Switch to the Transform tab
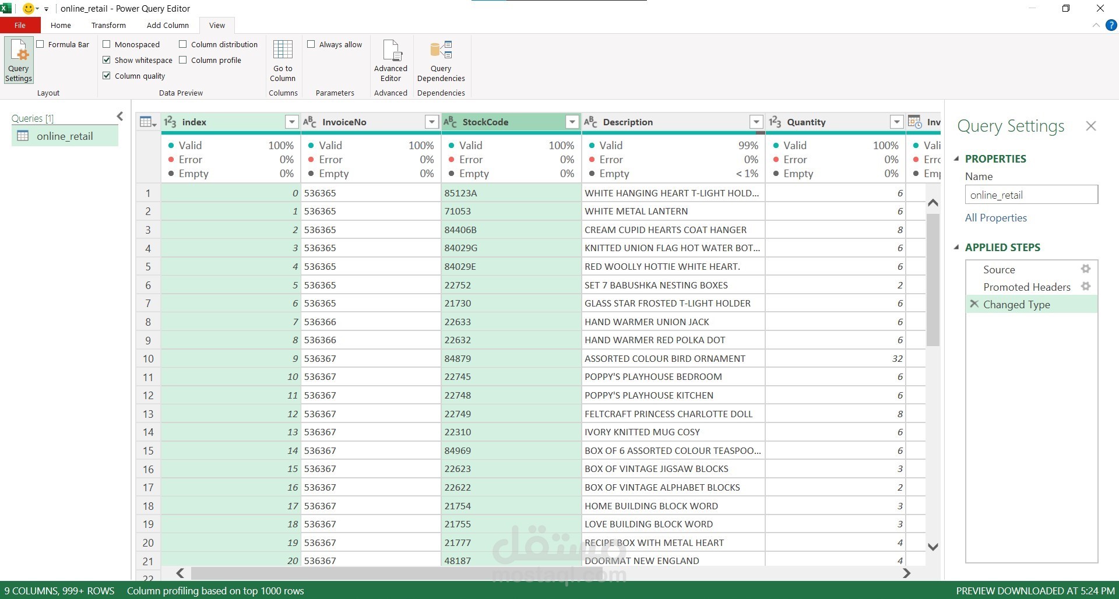 click(108, 25)
